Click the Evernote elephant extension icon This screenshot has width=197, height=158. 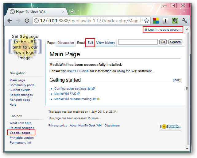pos(175,21)
